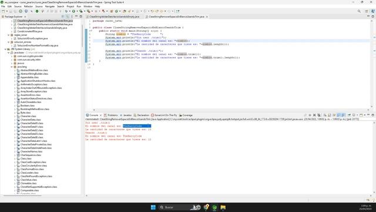Open the Navigate menu
The width and height of the screenshot is (376, 212).
pos(50,6)
